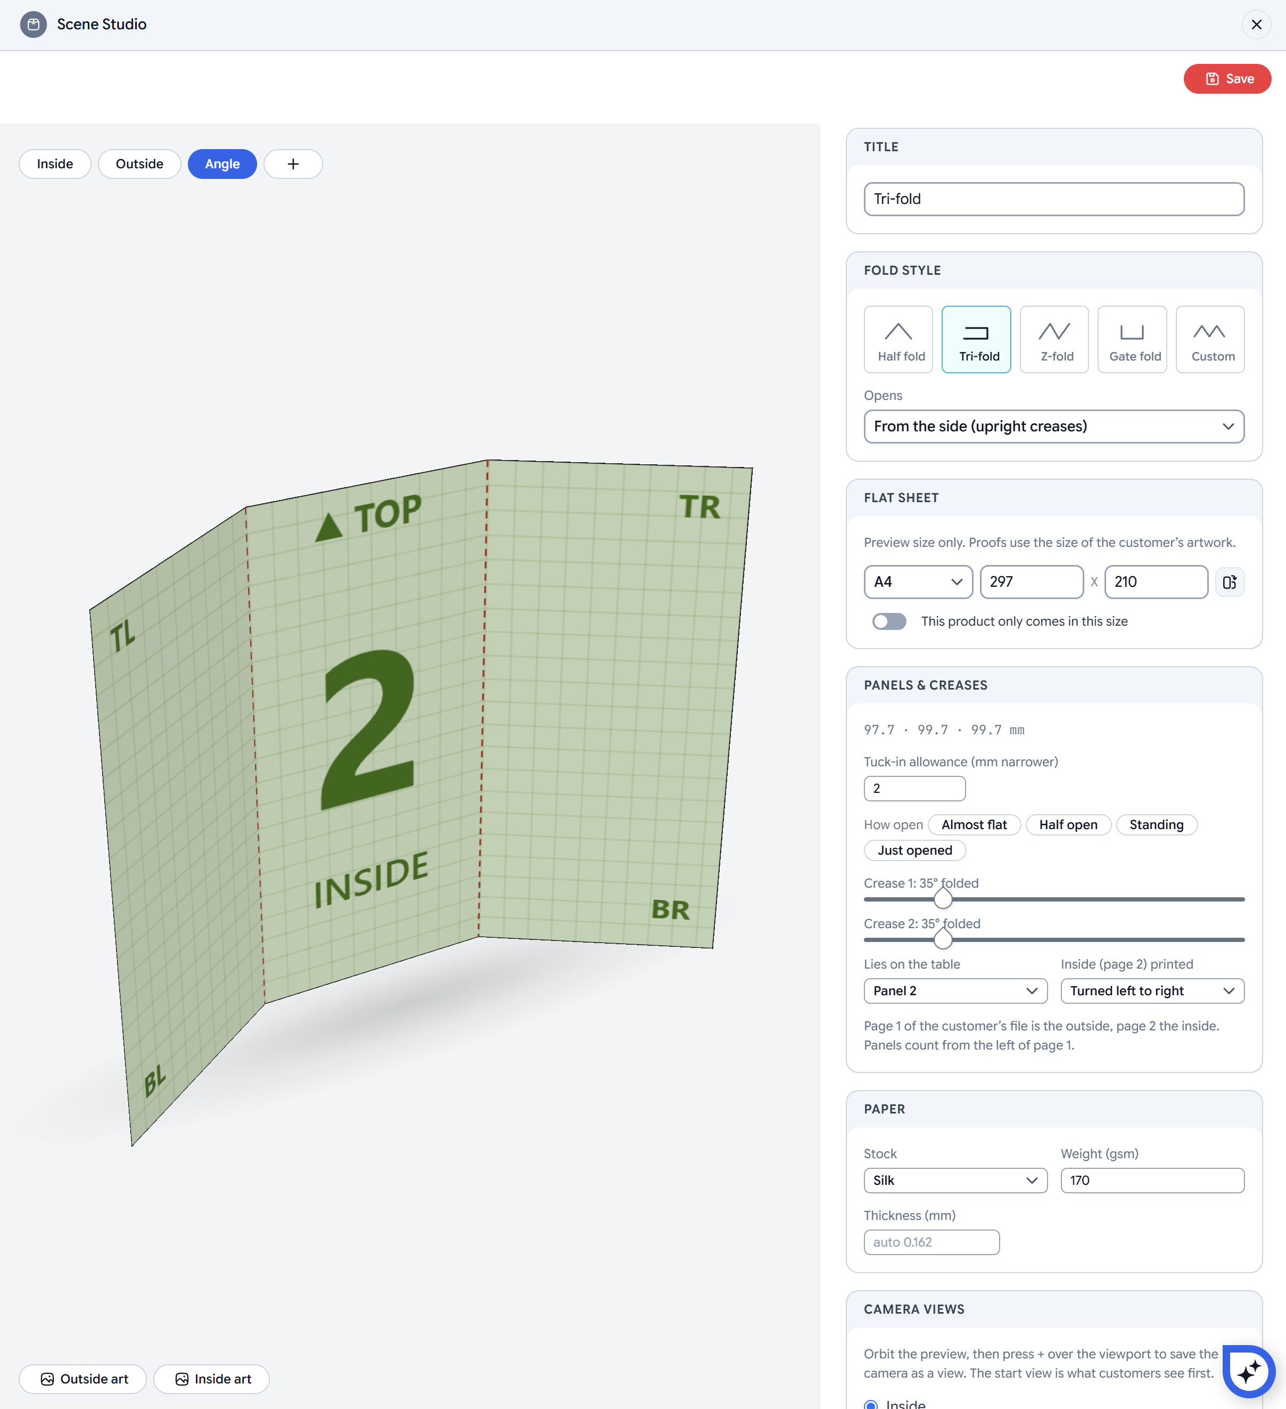This screenshot has width=1286, height=1409.
Task: Click the Title field containing Tri-fold
Action: pyautogui.click(x=1054, y=199)
